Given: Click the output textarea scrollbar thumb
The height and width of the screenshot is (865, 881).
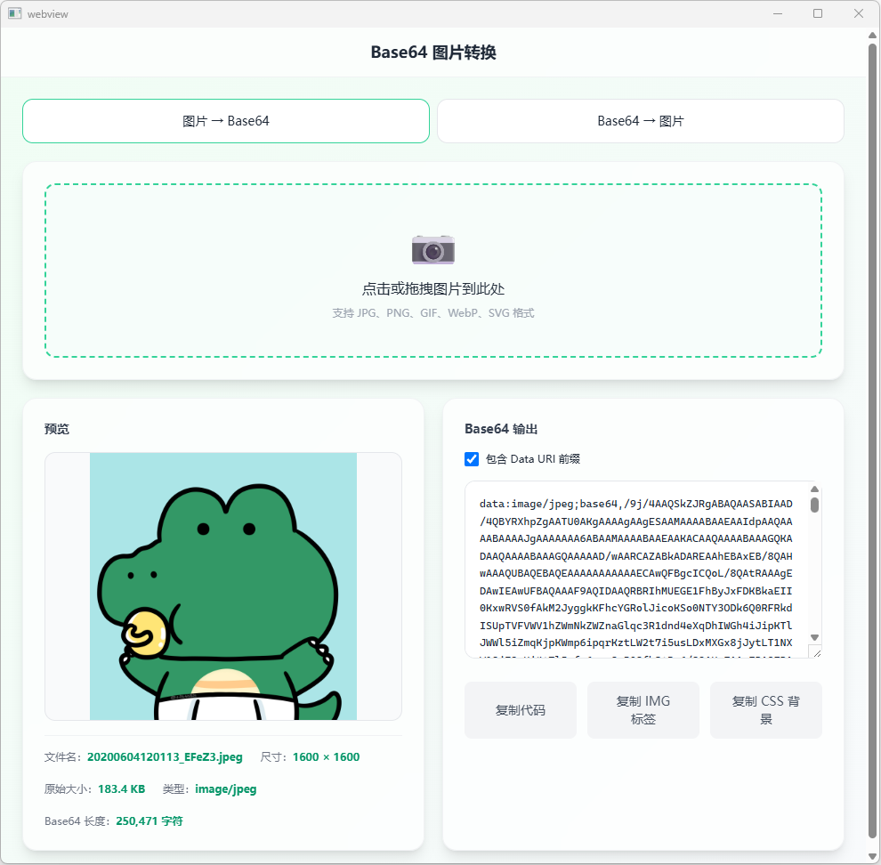Looking at the screenshot, I should click(x=814, y=505).
